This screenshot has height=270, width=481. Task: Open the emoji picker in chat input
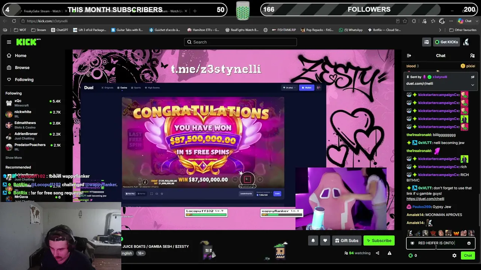tap(469, 243)
